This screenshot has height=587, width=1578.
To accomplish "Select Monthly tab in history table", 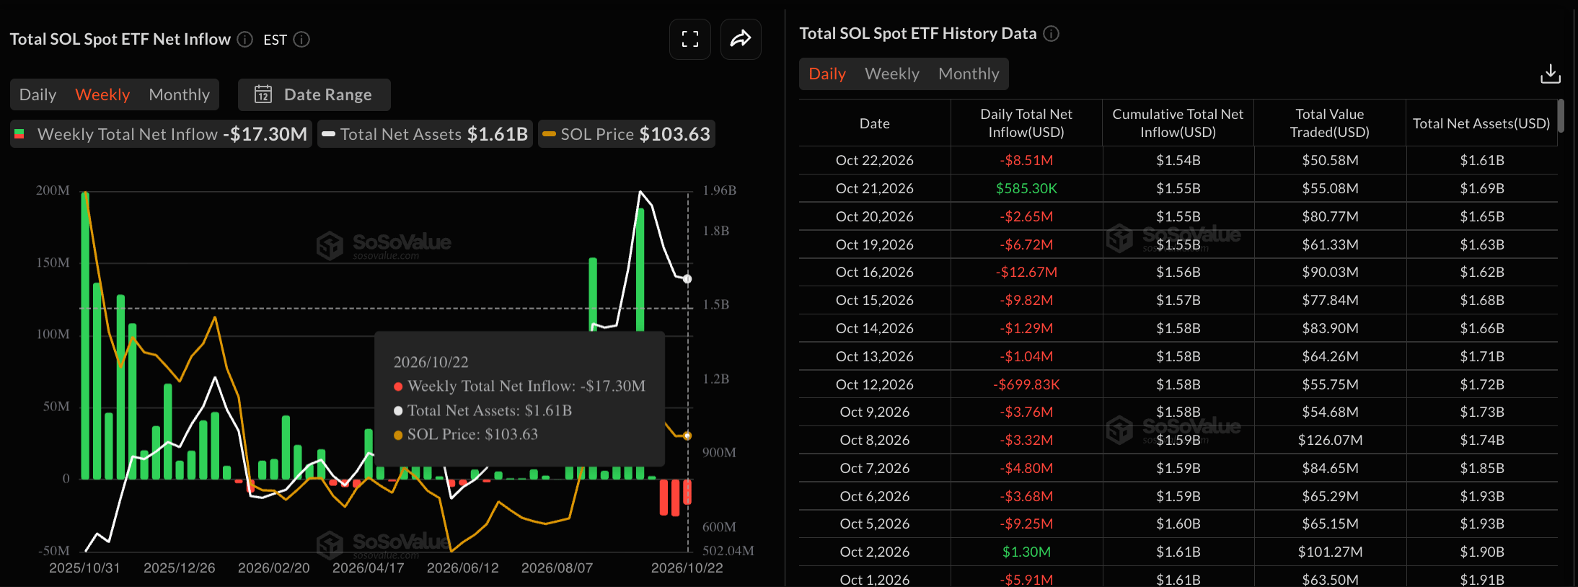I will coord(969,74).
